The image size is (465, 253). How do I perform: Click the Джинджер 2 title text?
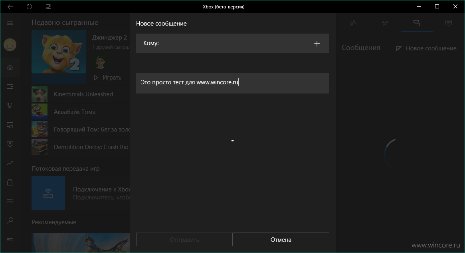click(109, 38)
